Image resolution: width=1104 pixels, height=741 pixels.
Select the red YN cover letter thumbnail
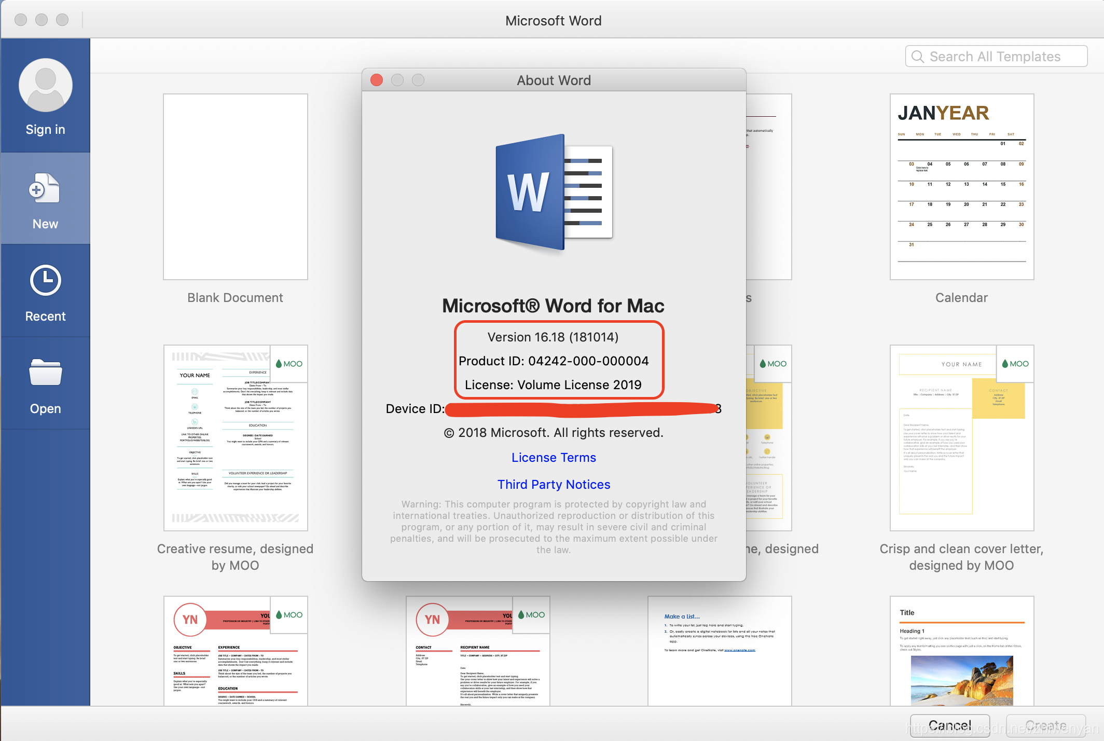(478, 651)
